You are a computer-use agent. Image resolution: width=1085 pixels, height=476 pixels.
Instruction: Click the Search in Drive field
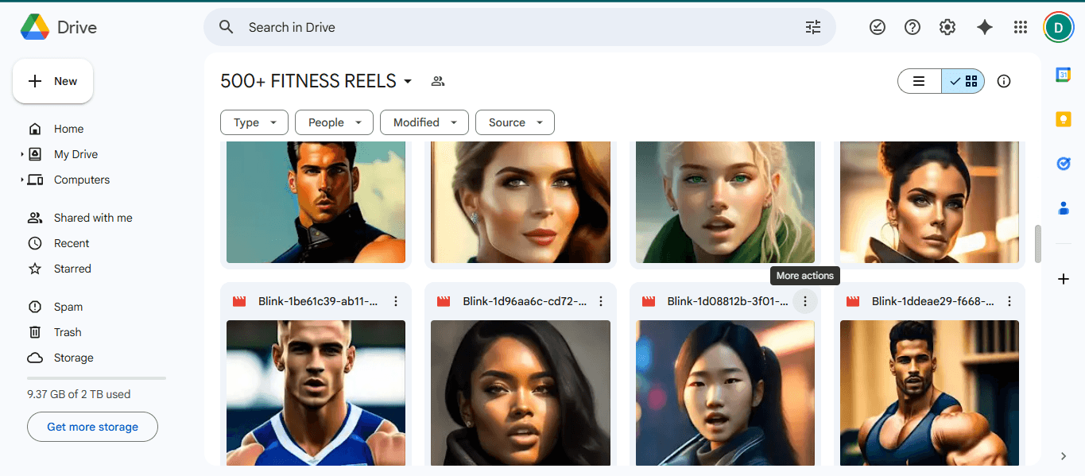point(519,27)
